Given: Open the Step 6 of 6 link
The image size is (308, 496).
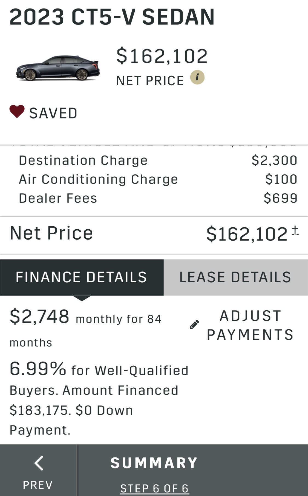Looking at the screenshot, I should click(154, 488).
